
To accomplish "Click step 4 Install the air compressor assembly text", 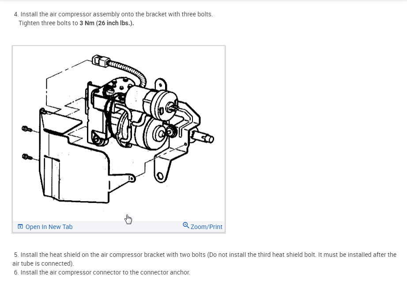I will (x=113, y=14).
